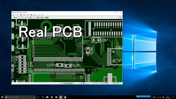This screenshot has width=176, height=99.
Task: Open the Calculator from the taskbar
Action: point(65,97)
